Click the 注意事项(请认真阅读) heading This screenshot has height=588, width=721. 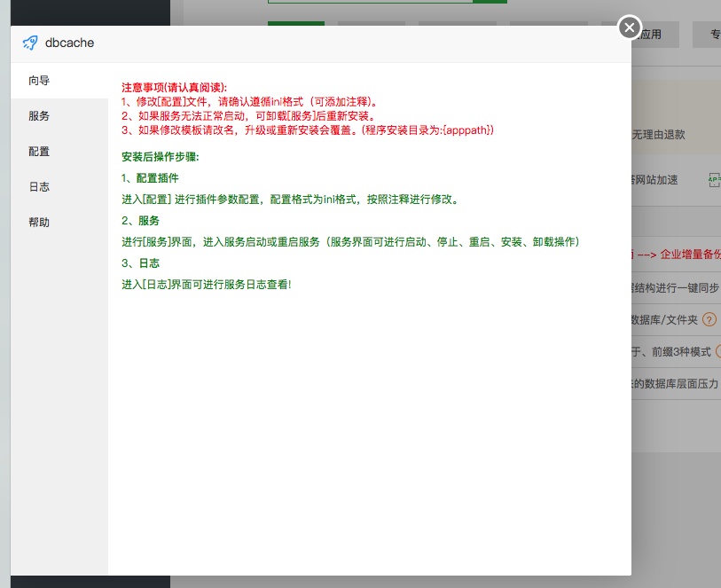[x=175, y=87]
